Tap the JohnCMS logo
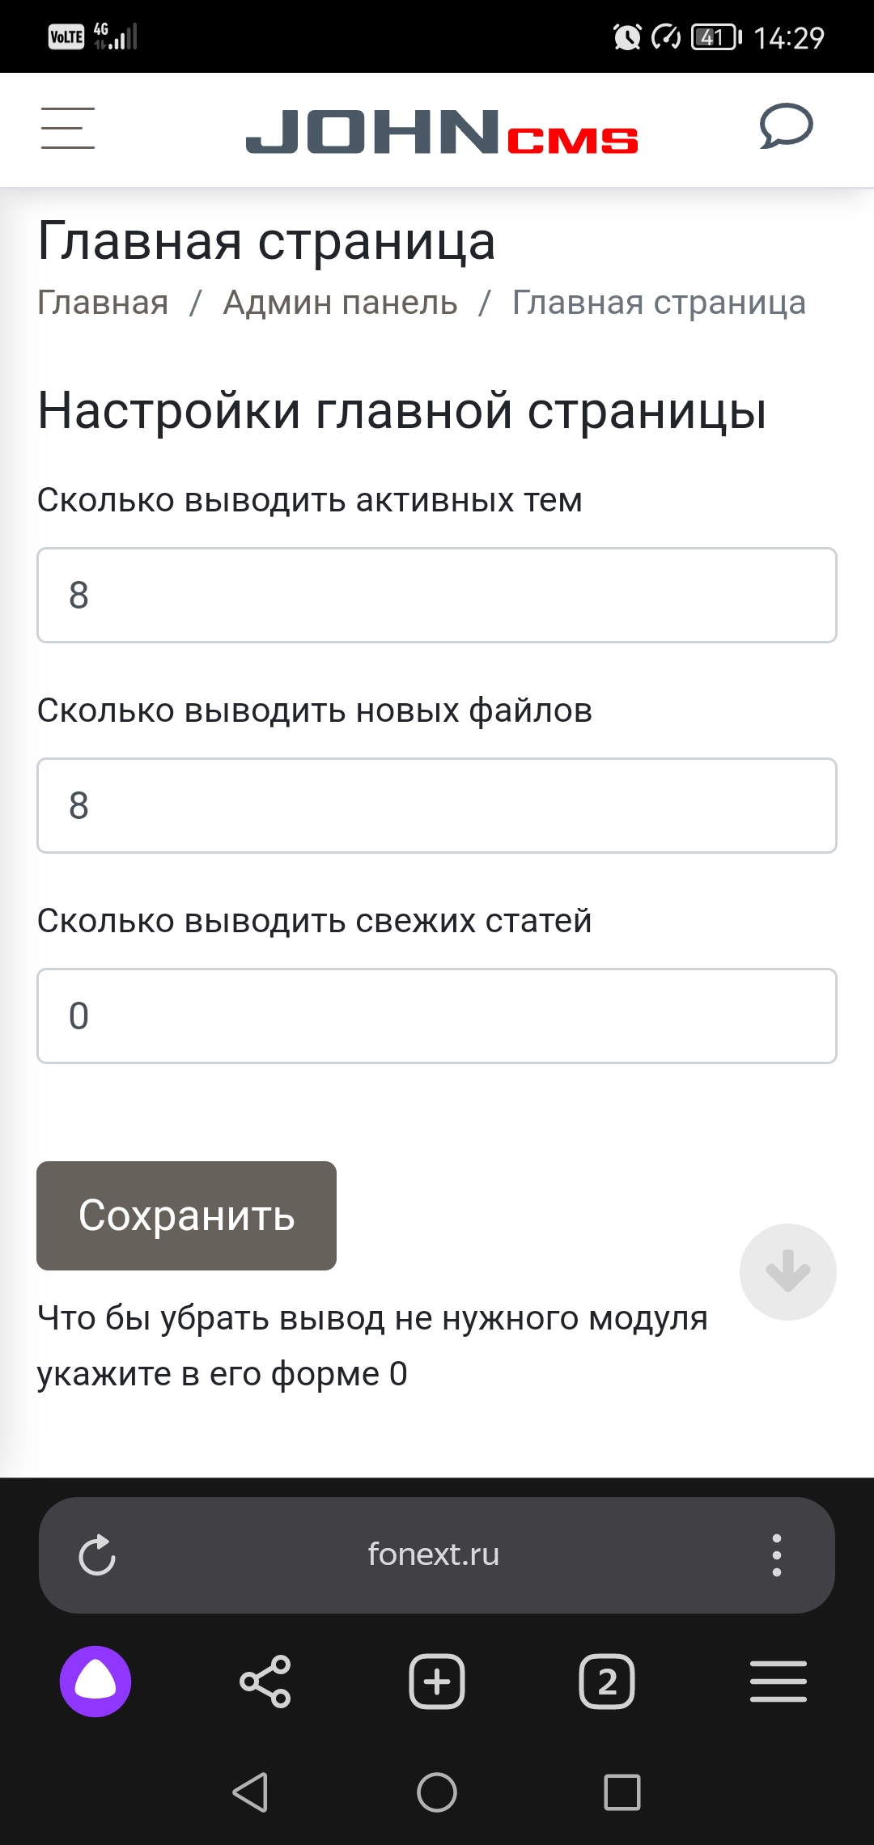This screenshot has height=1845, width=874. (x=442, y=132)
